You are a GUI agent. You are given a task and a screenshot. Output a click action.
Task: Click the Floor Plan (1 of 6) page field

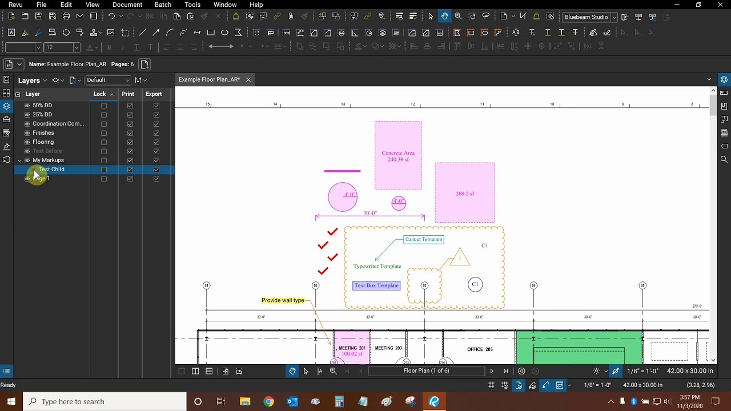[x=426, y=371]
